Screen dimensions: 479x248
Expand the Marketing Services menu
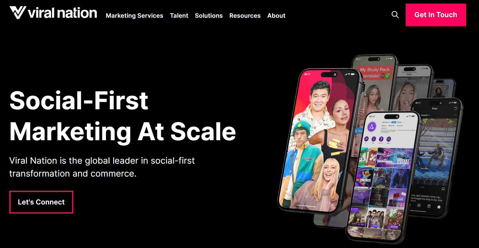[x=134, y=16]
